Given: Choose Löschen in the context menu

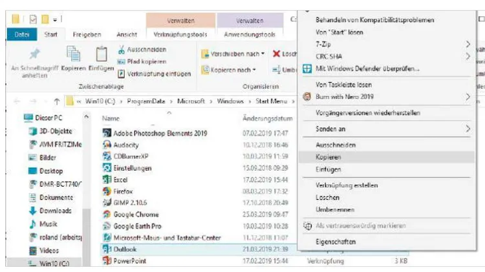Looking at the screenshot, I should 387,197.
